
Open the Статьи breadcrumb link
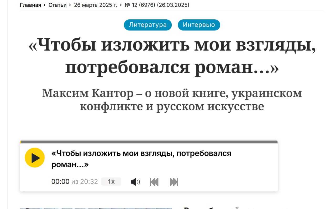[57, 5]
